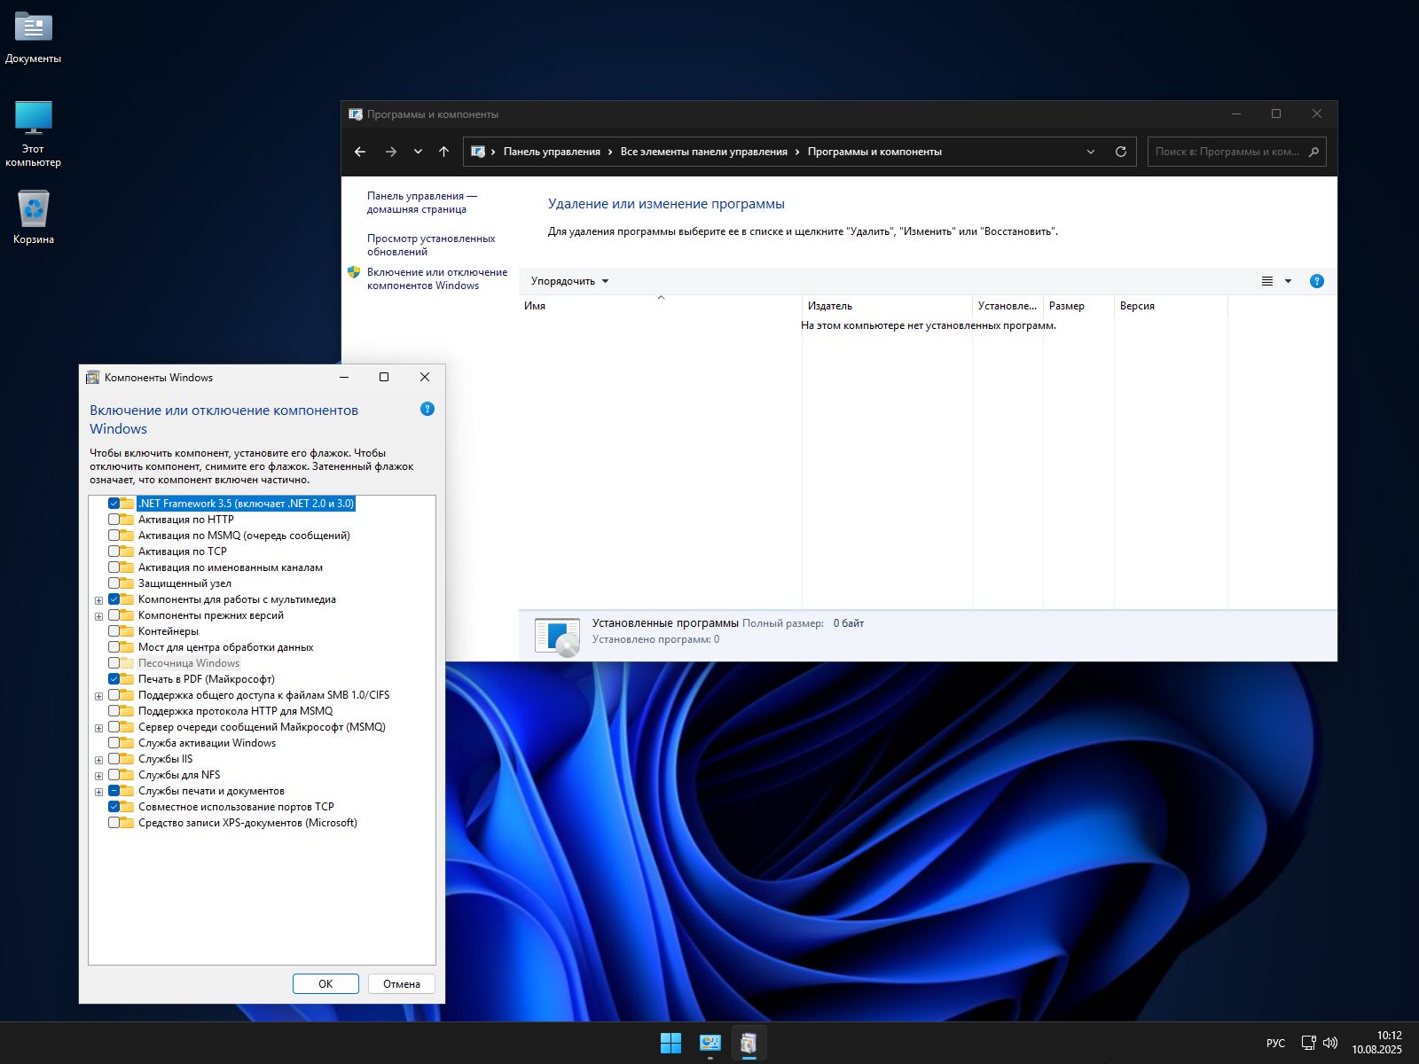The image size is (1419, 1064).
Task: Click Включение или отключение компонентов Windows link
Action: pyautogui.click(x=437, y=278)
